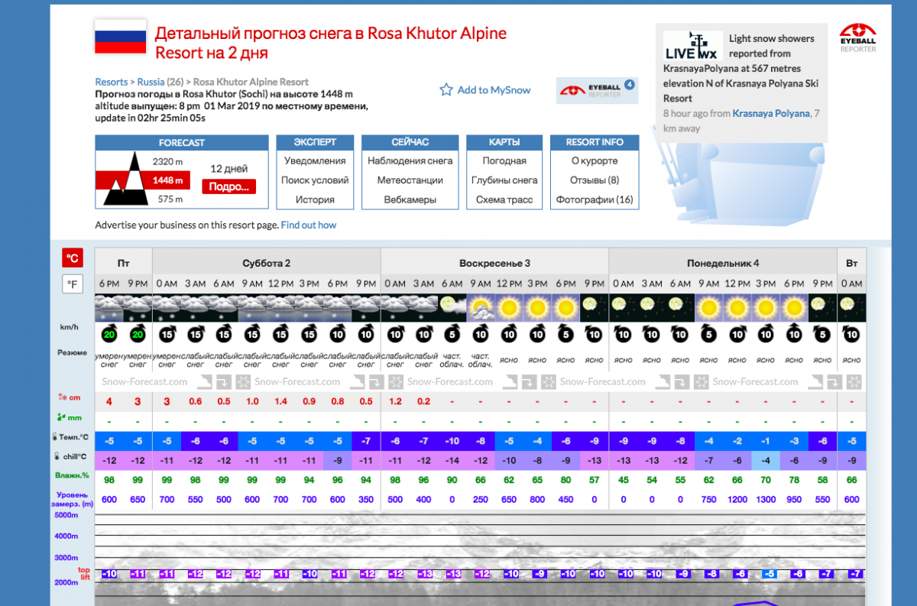Click the 1.4 cm snowfall value
Screen dimensions: 917x606
click(x=280, y=401)
